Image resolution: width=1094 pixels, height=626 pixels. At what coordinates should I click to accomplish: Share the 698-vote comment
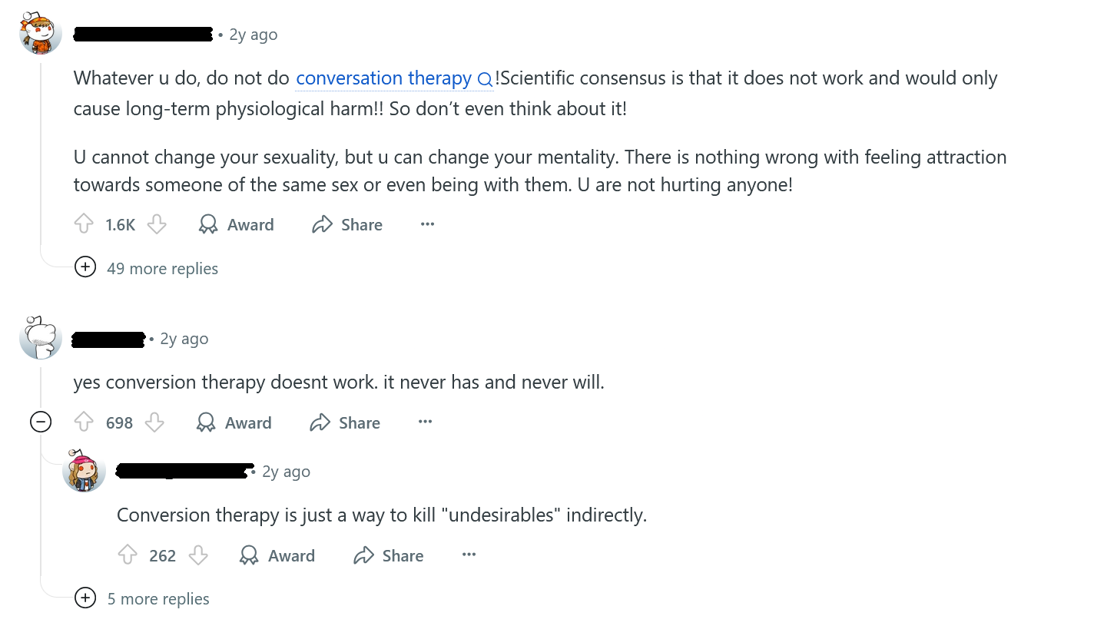click(345, 422)
